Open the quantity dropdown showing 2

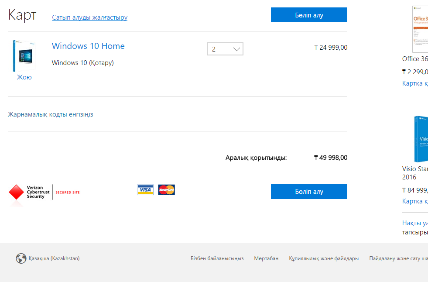click(225, 49)
